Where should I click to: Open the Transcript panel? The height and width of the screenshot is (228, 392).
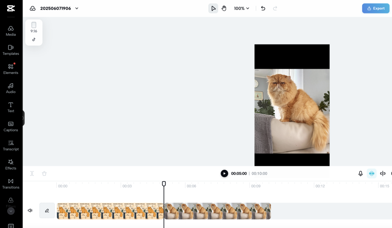click(x=11, y=146)
